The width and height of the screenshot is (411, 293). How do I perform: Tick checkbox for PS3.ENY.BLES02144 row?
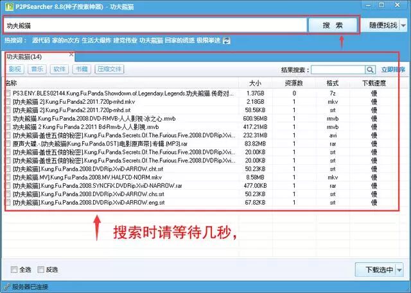pyautogui.click(x=8, y=93)
